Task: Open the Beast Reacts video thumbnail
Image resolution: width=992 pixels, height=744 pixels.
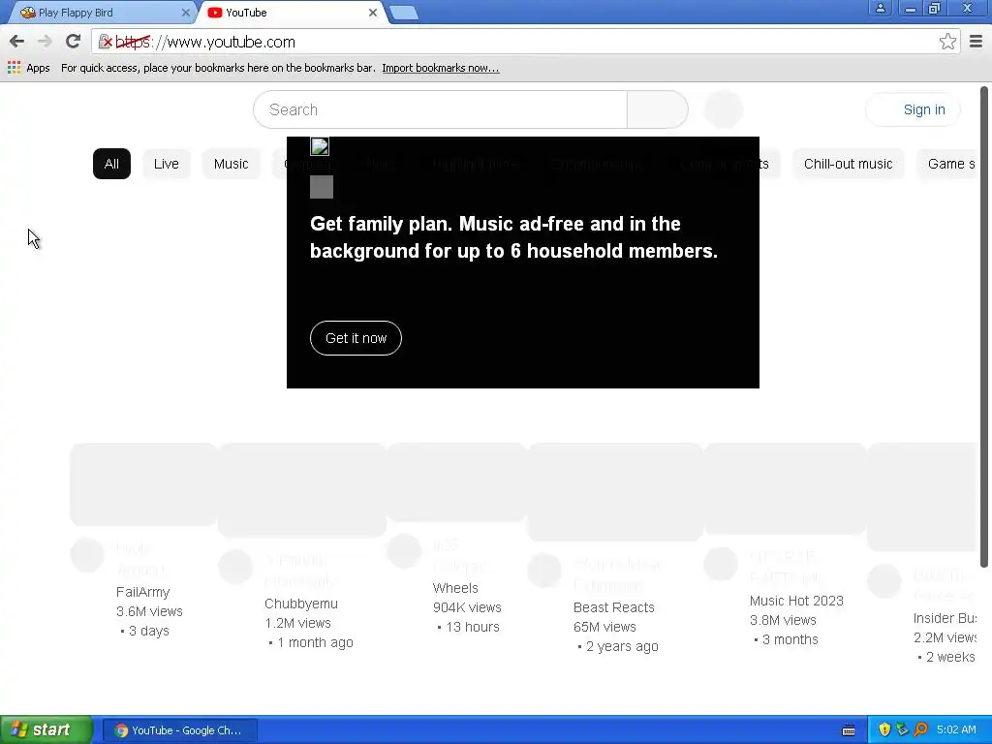Action: [615, 491]
